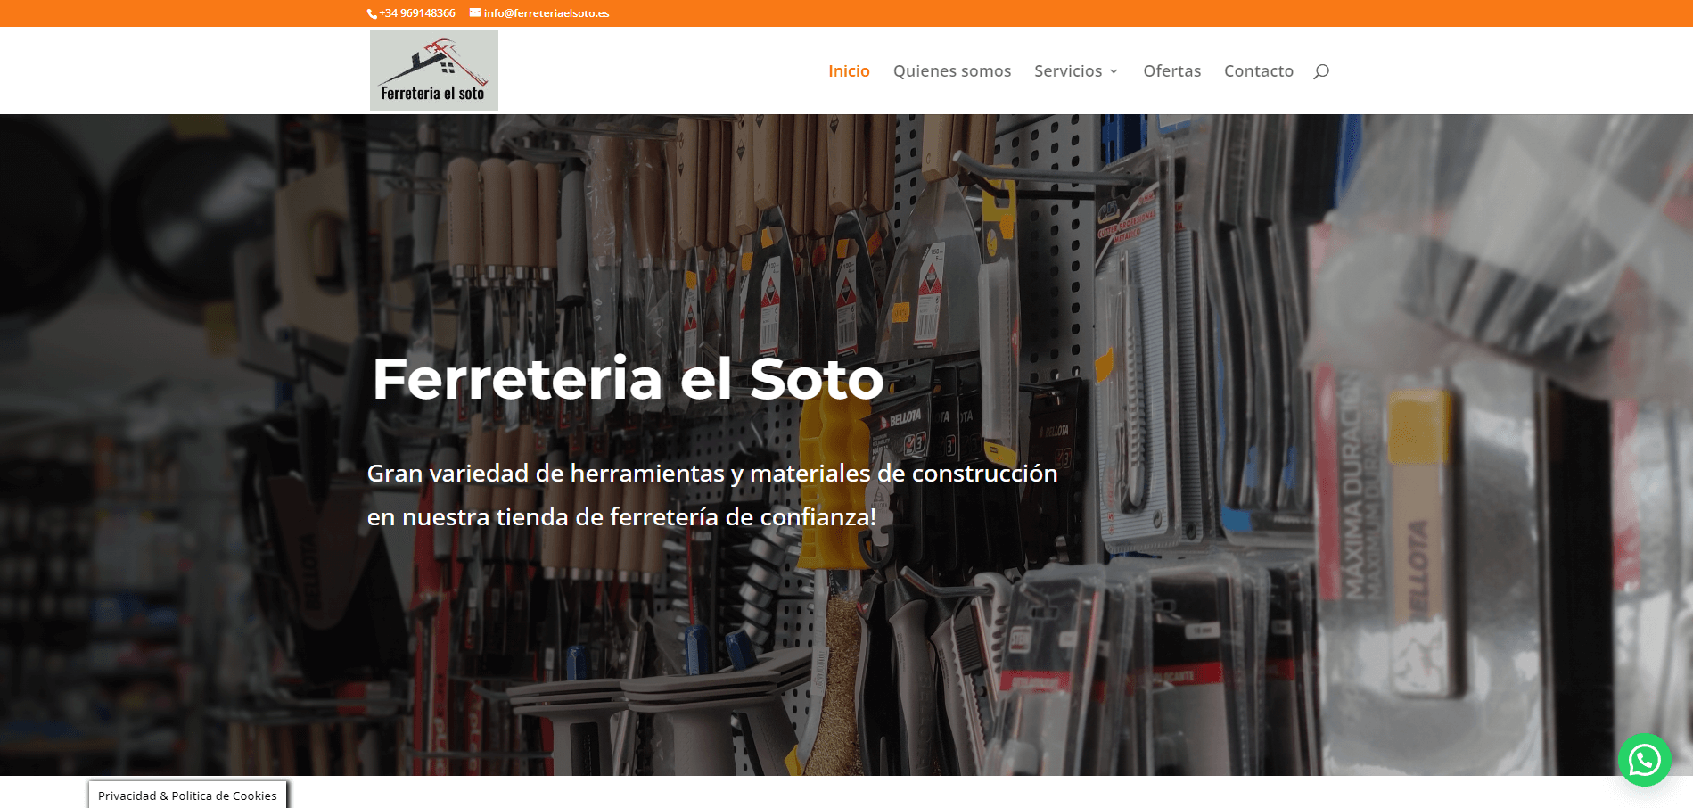Screen dimensions: 1693x808
Task: Click the envelope email icon
Action: (x=475, y=13)
